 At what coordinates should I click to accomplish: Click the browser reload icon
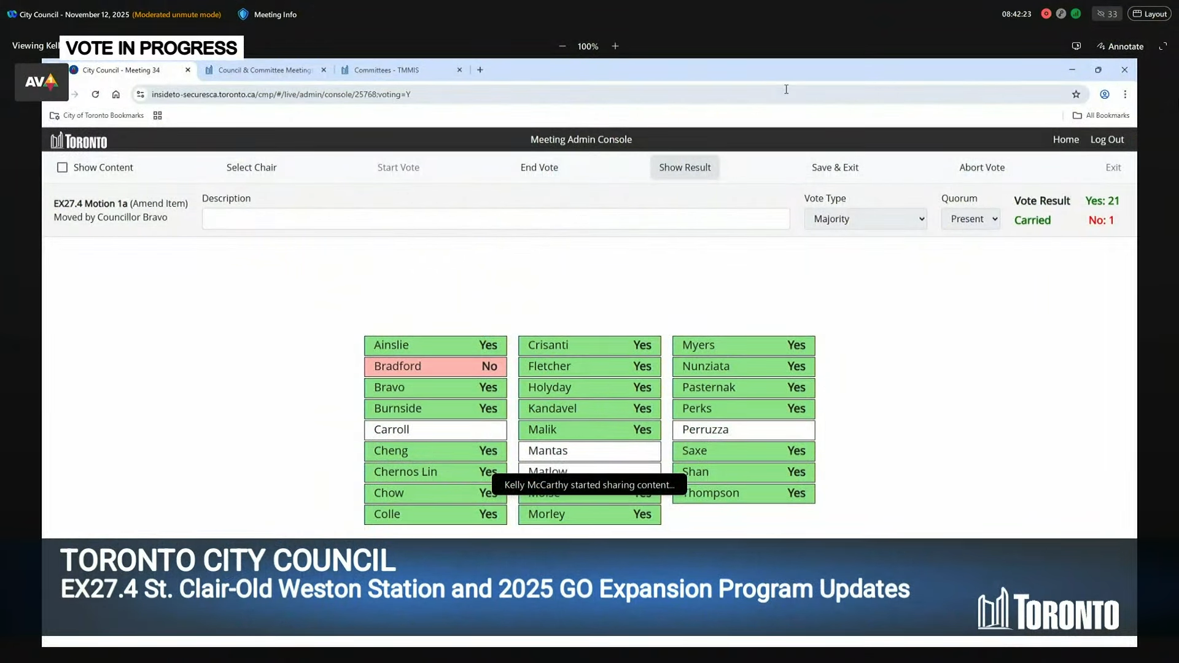[95, 94]
